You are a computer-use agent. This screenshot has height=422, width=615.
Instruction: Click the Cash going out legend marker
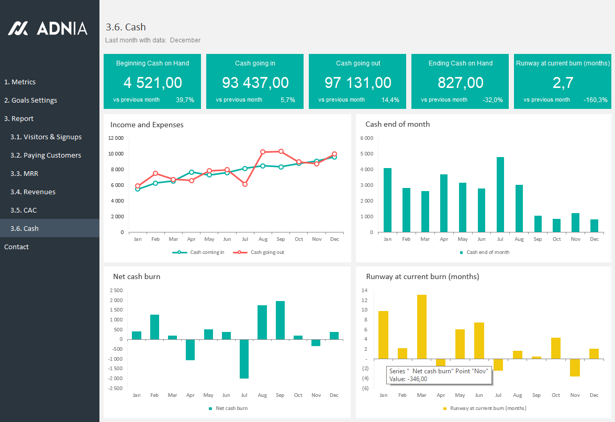point(240,252)
